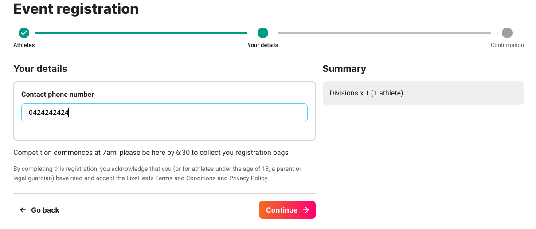The height and width of the screenshot is (229, 536).
Task: Click the Contact phone number label
Action: pyautogui.click(x=58, y=94)
